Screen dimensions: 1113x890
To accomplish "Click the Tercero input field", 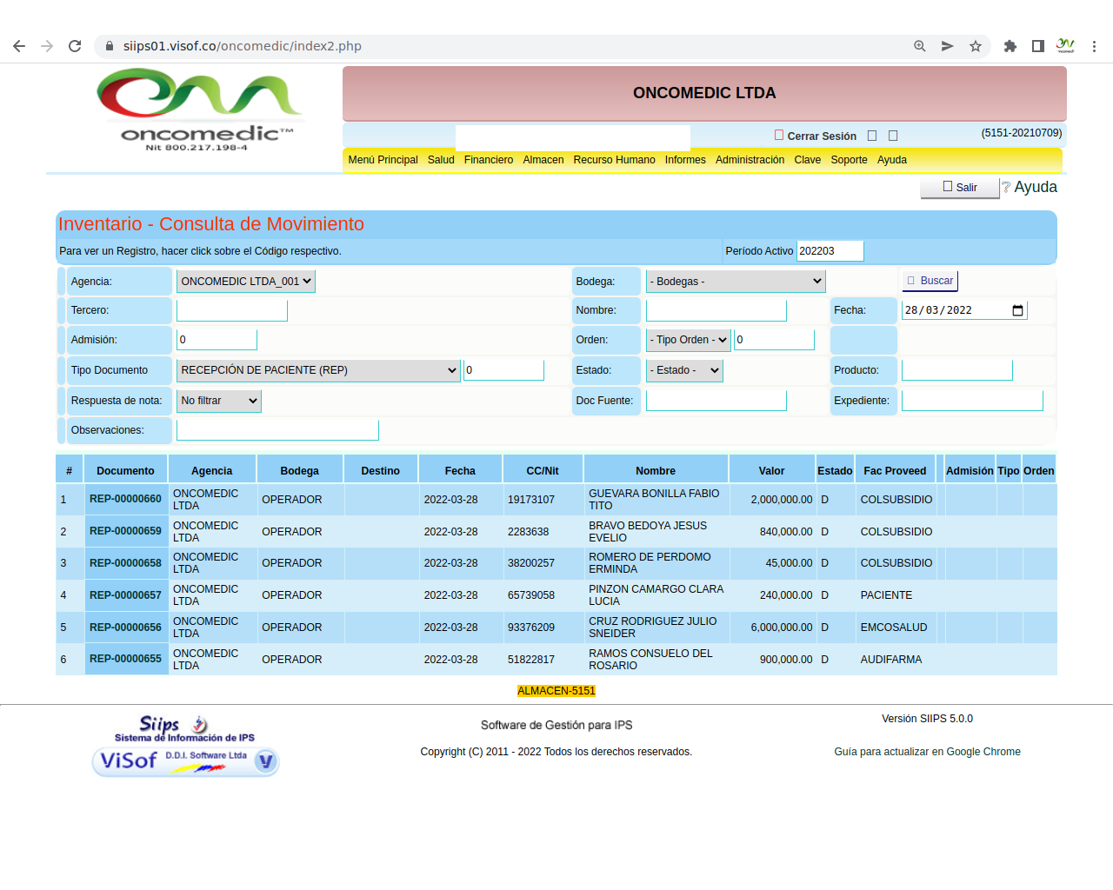I will click(231, 310).
